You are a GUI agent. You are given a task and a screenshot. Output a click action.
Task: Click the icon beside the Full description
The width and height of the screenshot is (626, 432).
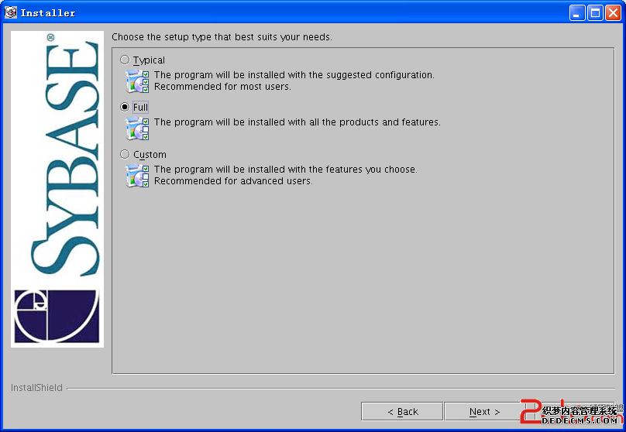pyautogui.click(x=137, y=128)
